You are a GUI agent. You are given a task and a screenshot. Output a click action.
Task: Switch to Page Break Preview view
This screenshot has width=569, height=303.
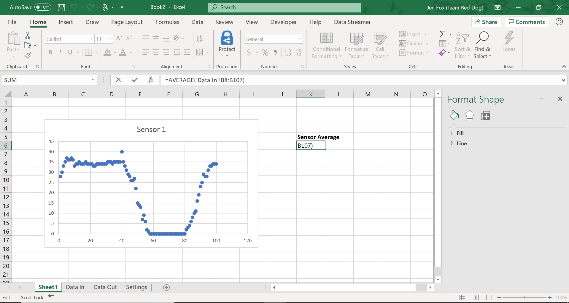(489, 297)
